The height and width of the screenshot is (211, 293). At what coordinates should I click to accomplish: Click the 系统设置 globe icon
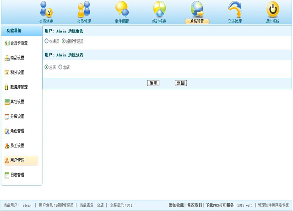[197, 10]
